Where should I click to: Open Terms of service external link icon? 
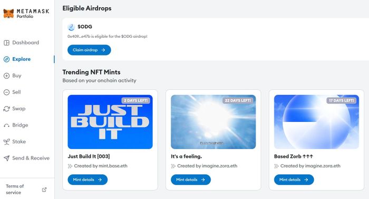click(x=44, y=190)
